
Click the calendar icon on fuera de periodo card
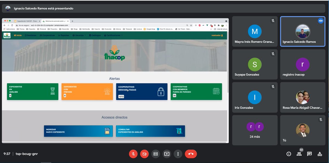click(216, 91)
